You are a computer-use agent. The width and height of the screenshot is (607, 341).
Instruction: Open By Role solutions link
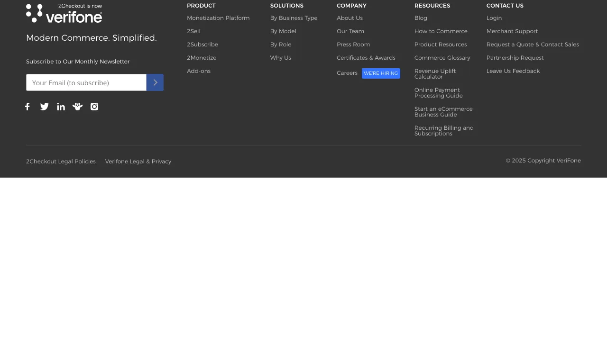point(281,45)
